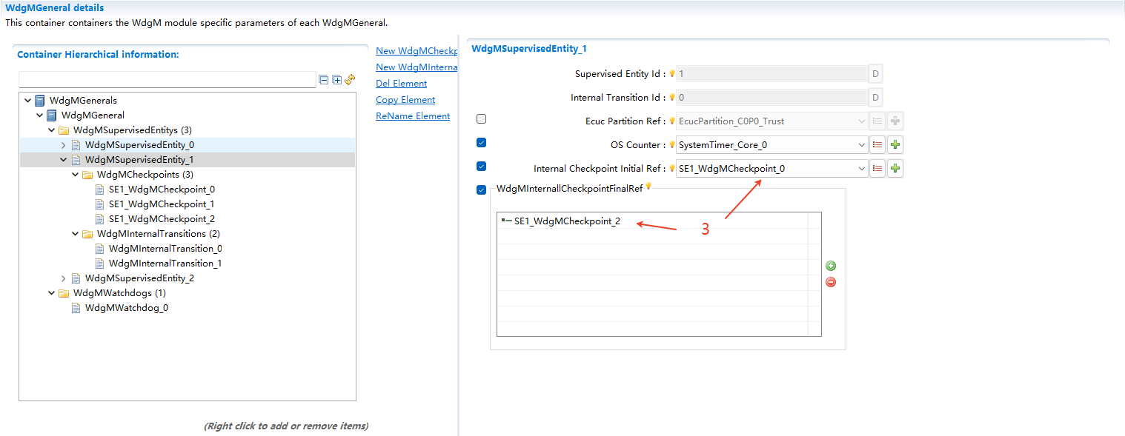Click the yellow refresh tree icon

point(351,79)
